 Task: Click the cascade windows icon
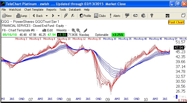click(183, 15)
